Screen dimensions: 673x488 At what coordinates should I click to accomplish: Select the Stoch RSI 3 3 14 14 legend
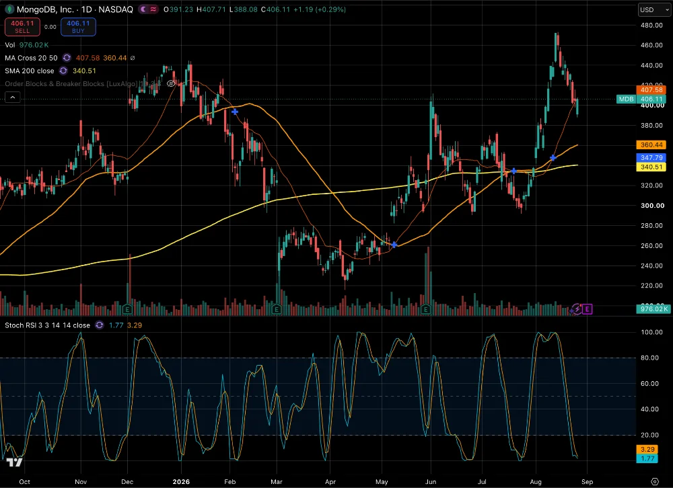47,325
